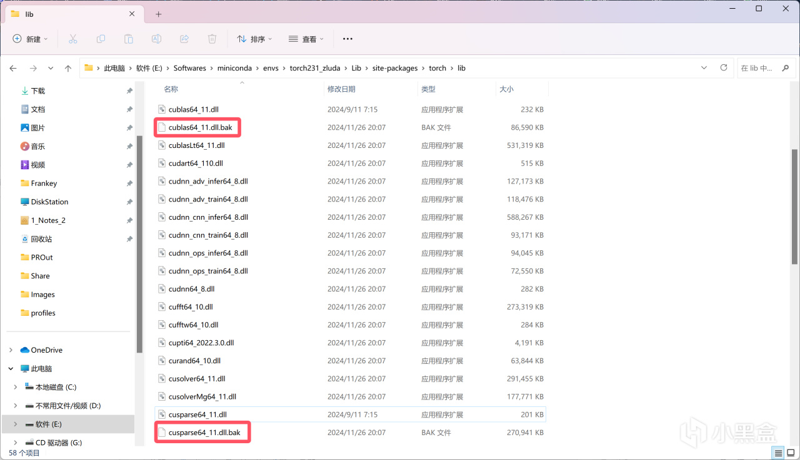This screenshot has height=460, width=800.
Task: Click the Share icon in toolbar
Action: coord(184,39)
